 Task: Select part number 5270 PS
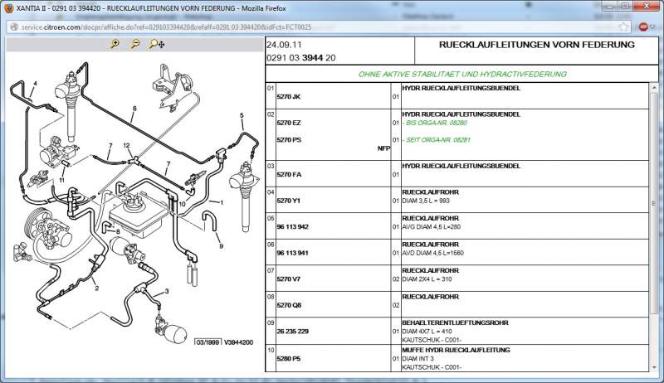(x=289, y=140)
